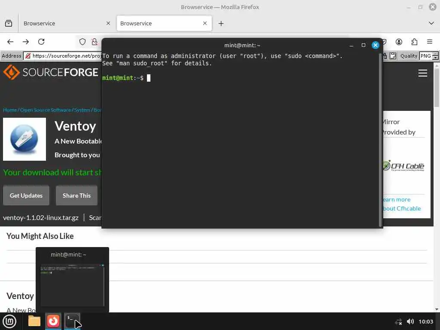Expand the list-all-tabs chevron

coord(431,23)
